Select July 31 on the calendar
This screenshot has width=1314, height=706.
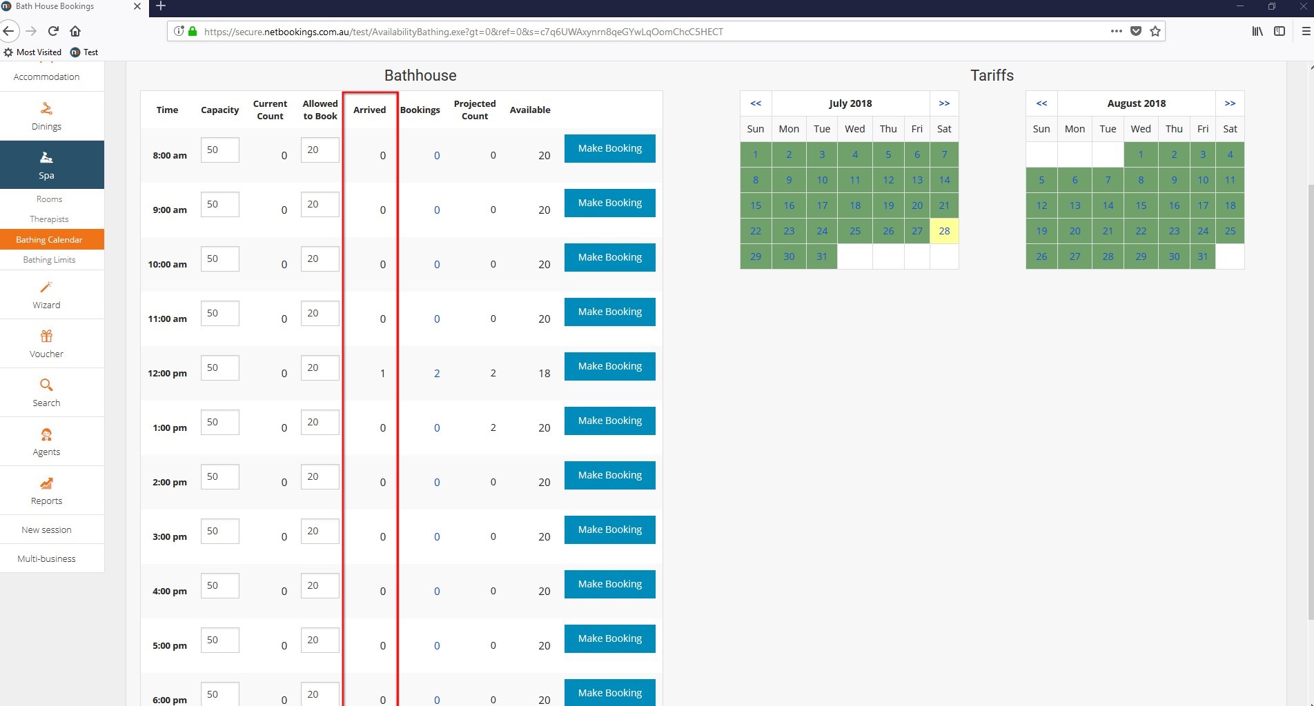(822, 256)
